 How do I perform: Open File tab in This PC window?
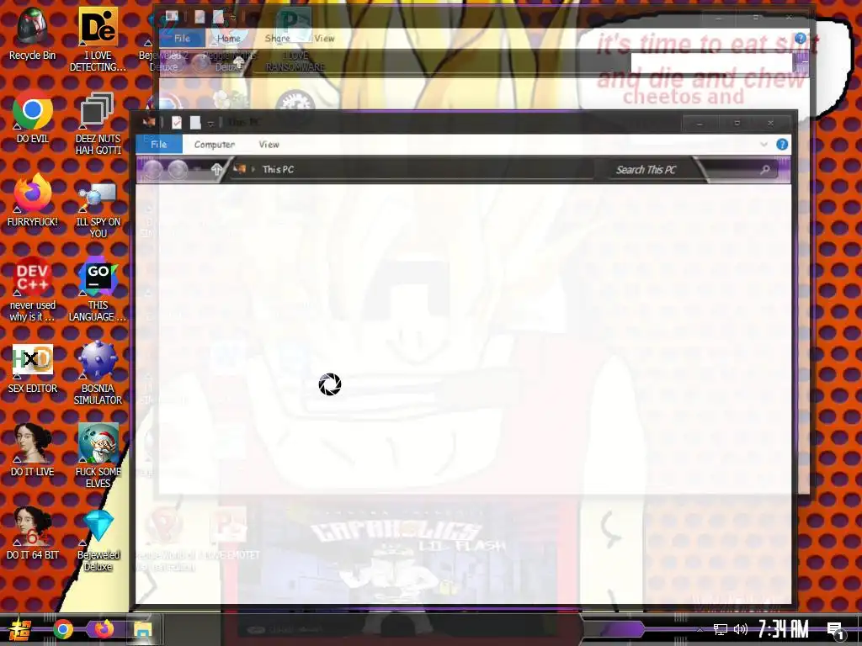[x=159, y=145]
